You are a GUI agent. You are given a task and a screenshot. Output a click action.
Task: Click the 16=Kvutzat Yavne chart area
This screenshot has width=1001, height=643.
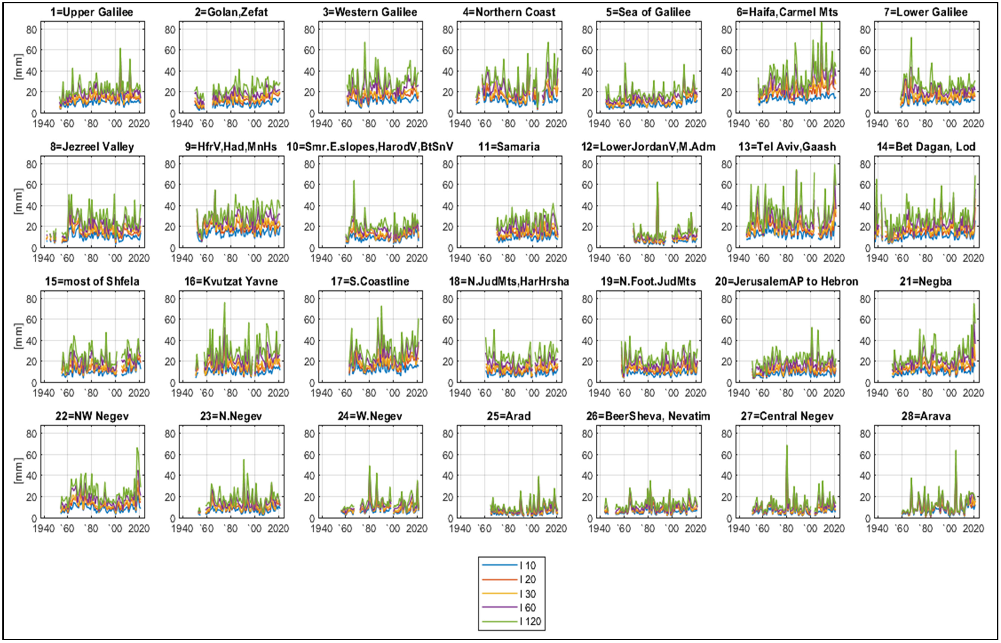(231, 336)
